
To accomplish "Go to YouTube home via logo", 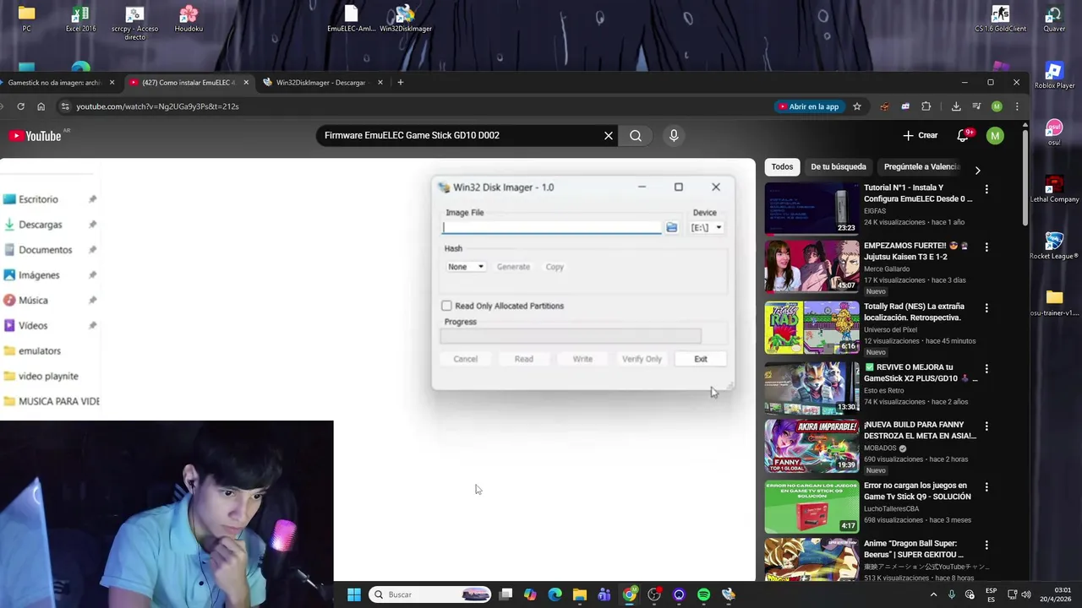I will (36, 136).
